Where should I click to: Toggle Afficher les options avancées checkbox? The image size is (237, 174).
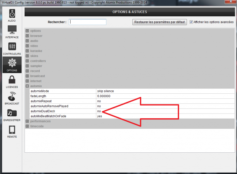(x=191, y=22)
